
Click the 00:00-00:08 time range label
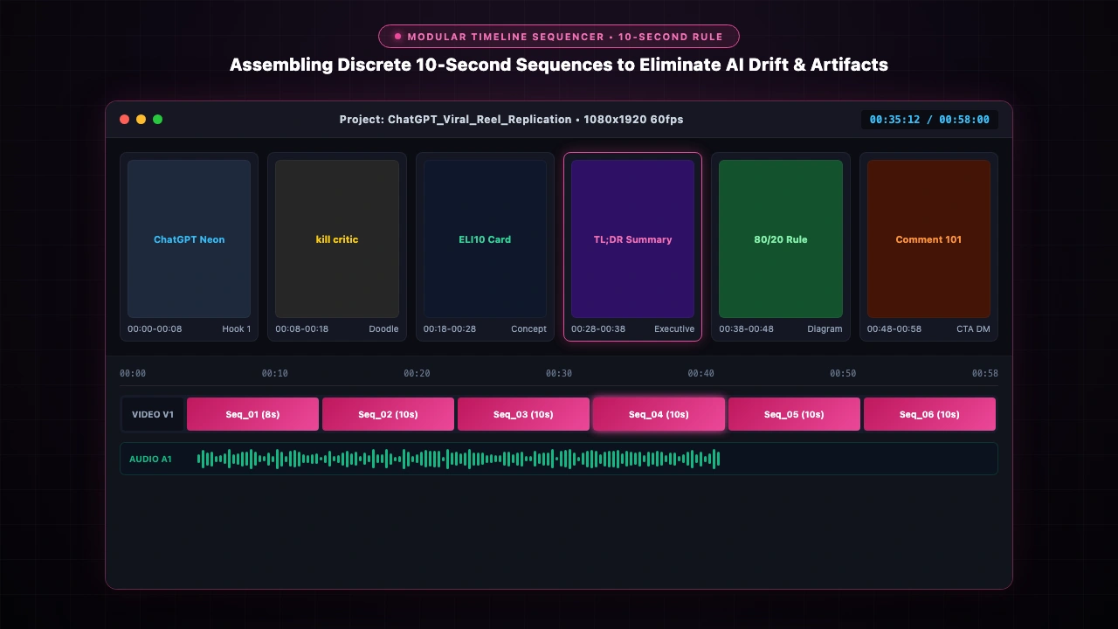155,329
